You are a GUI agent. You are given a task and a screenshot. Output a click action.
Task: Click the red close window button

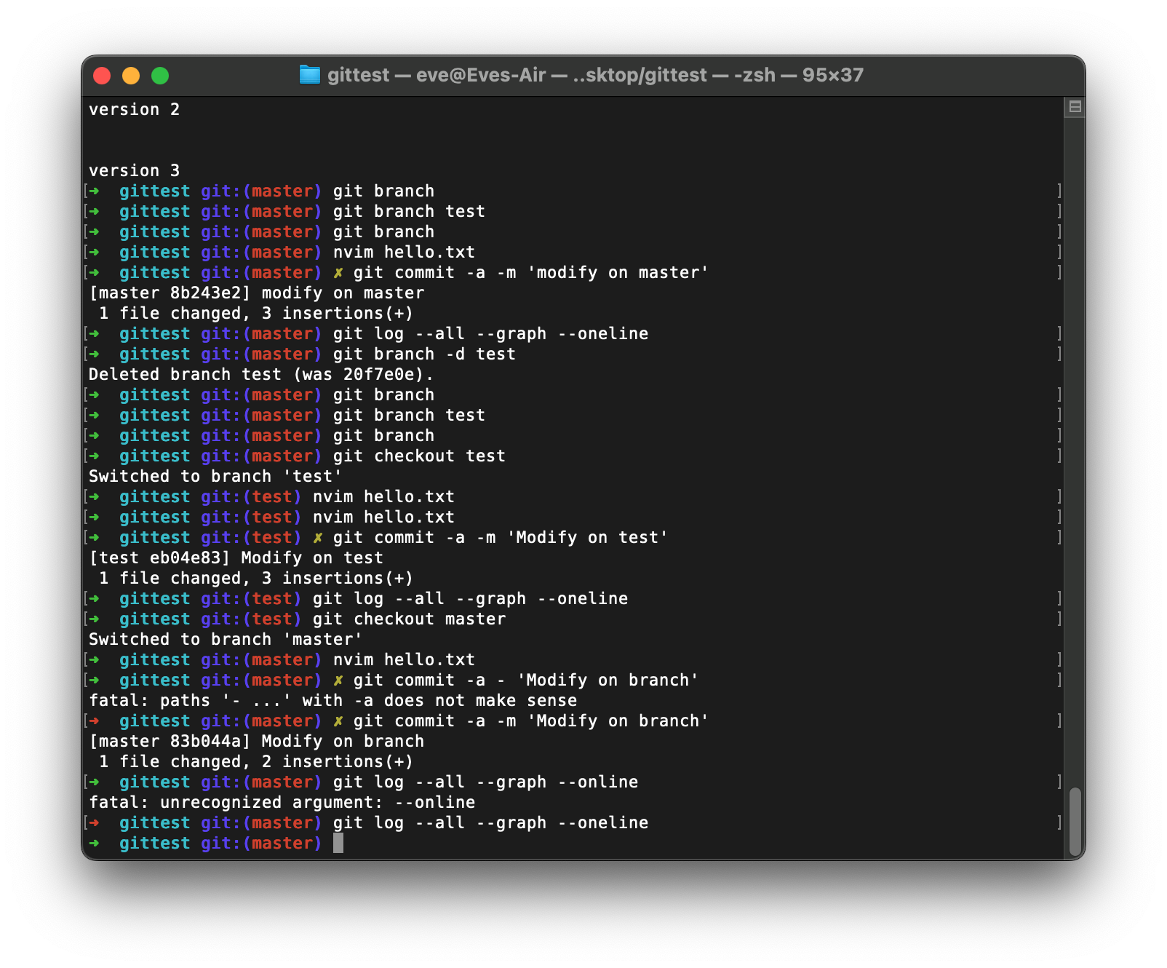coord(102,76)
